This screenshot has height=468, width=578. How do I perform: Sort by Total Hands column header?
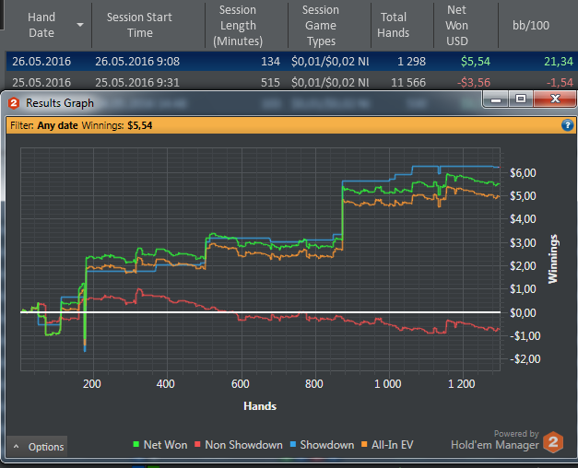coord(394,25)
